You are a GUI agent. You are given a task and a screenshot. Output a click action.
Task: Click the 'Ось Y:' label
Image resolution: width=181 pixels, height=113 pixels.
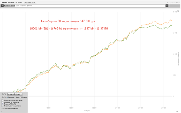pos(4,94)
